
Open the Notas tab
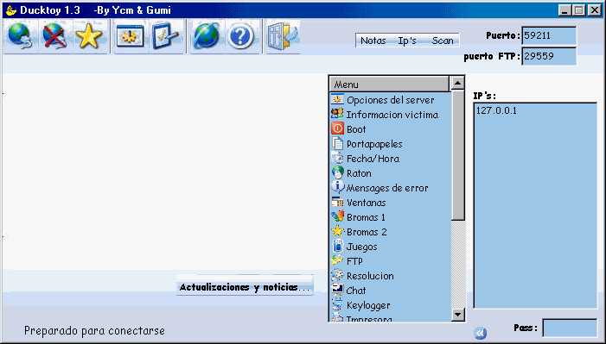[x=373, y=41]
